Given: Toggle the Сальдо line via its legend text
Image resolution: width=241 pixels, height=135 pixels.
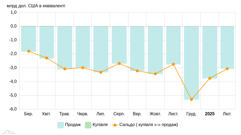Looking at the screenshot, I should tap(148, 125).
